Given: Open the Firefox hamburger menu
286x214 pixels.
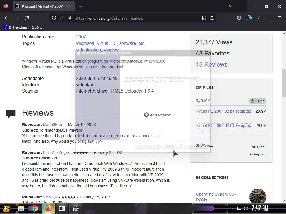Looking at the screenshot, I should [279, 18].
